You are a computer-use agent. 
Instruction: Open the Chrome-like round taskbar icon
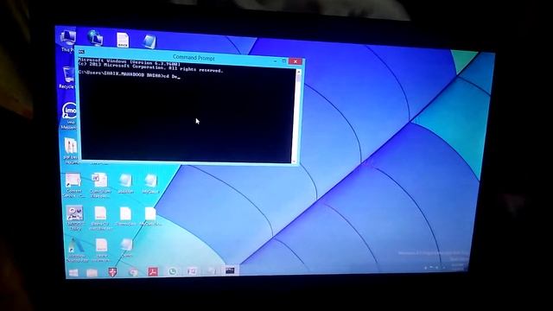[133, 272]
